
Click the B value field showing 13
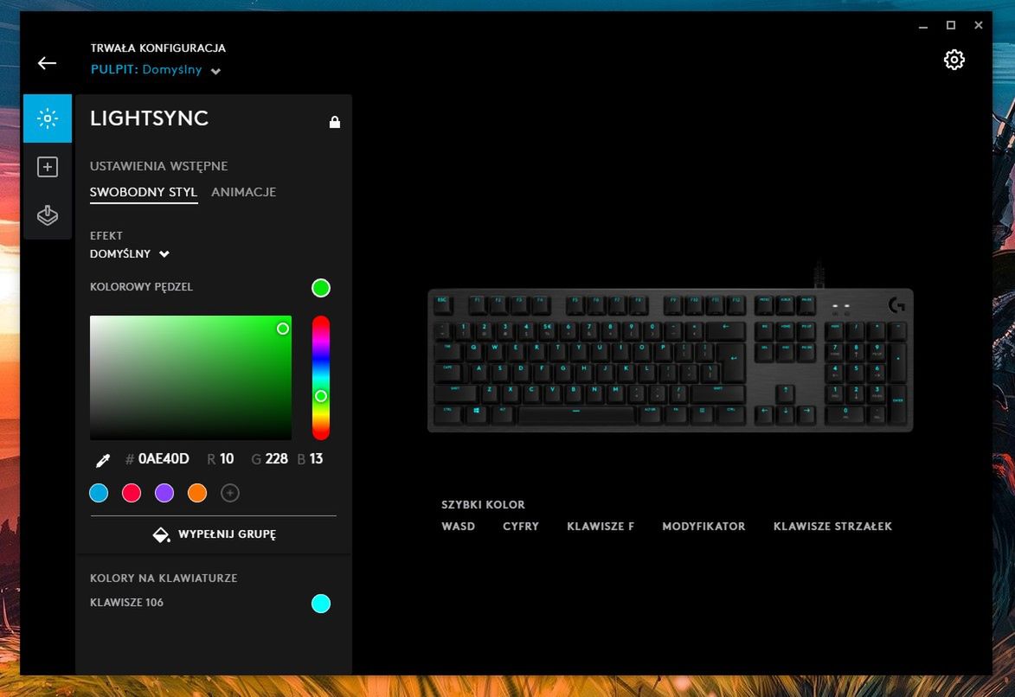coord(316,459)
